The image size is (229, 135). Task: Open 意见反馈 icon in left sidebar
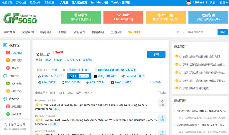[8, 106]
